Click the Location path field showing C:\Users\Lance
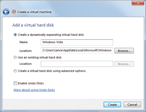 click(x=77, y=51)
